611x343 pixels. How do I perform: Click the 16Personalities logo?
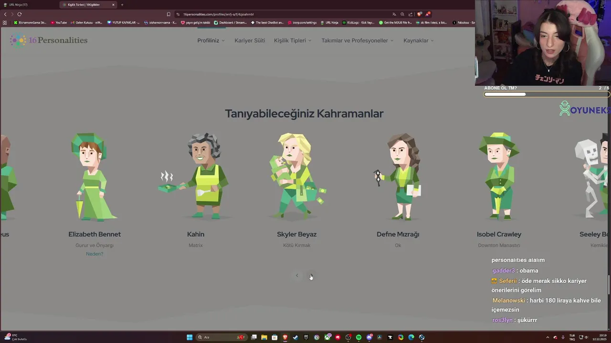click(48, 40)
